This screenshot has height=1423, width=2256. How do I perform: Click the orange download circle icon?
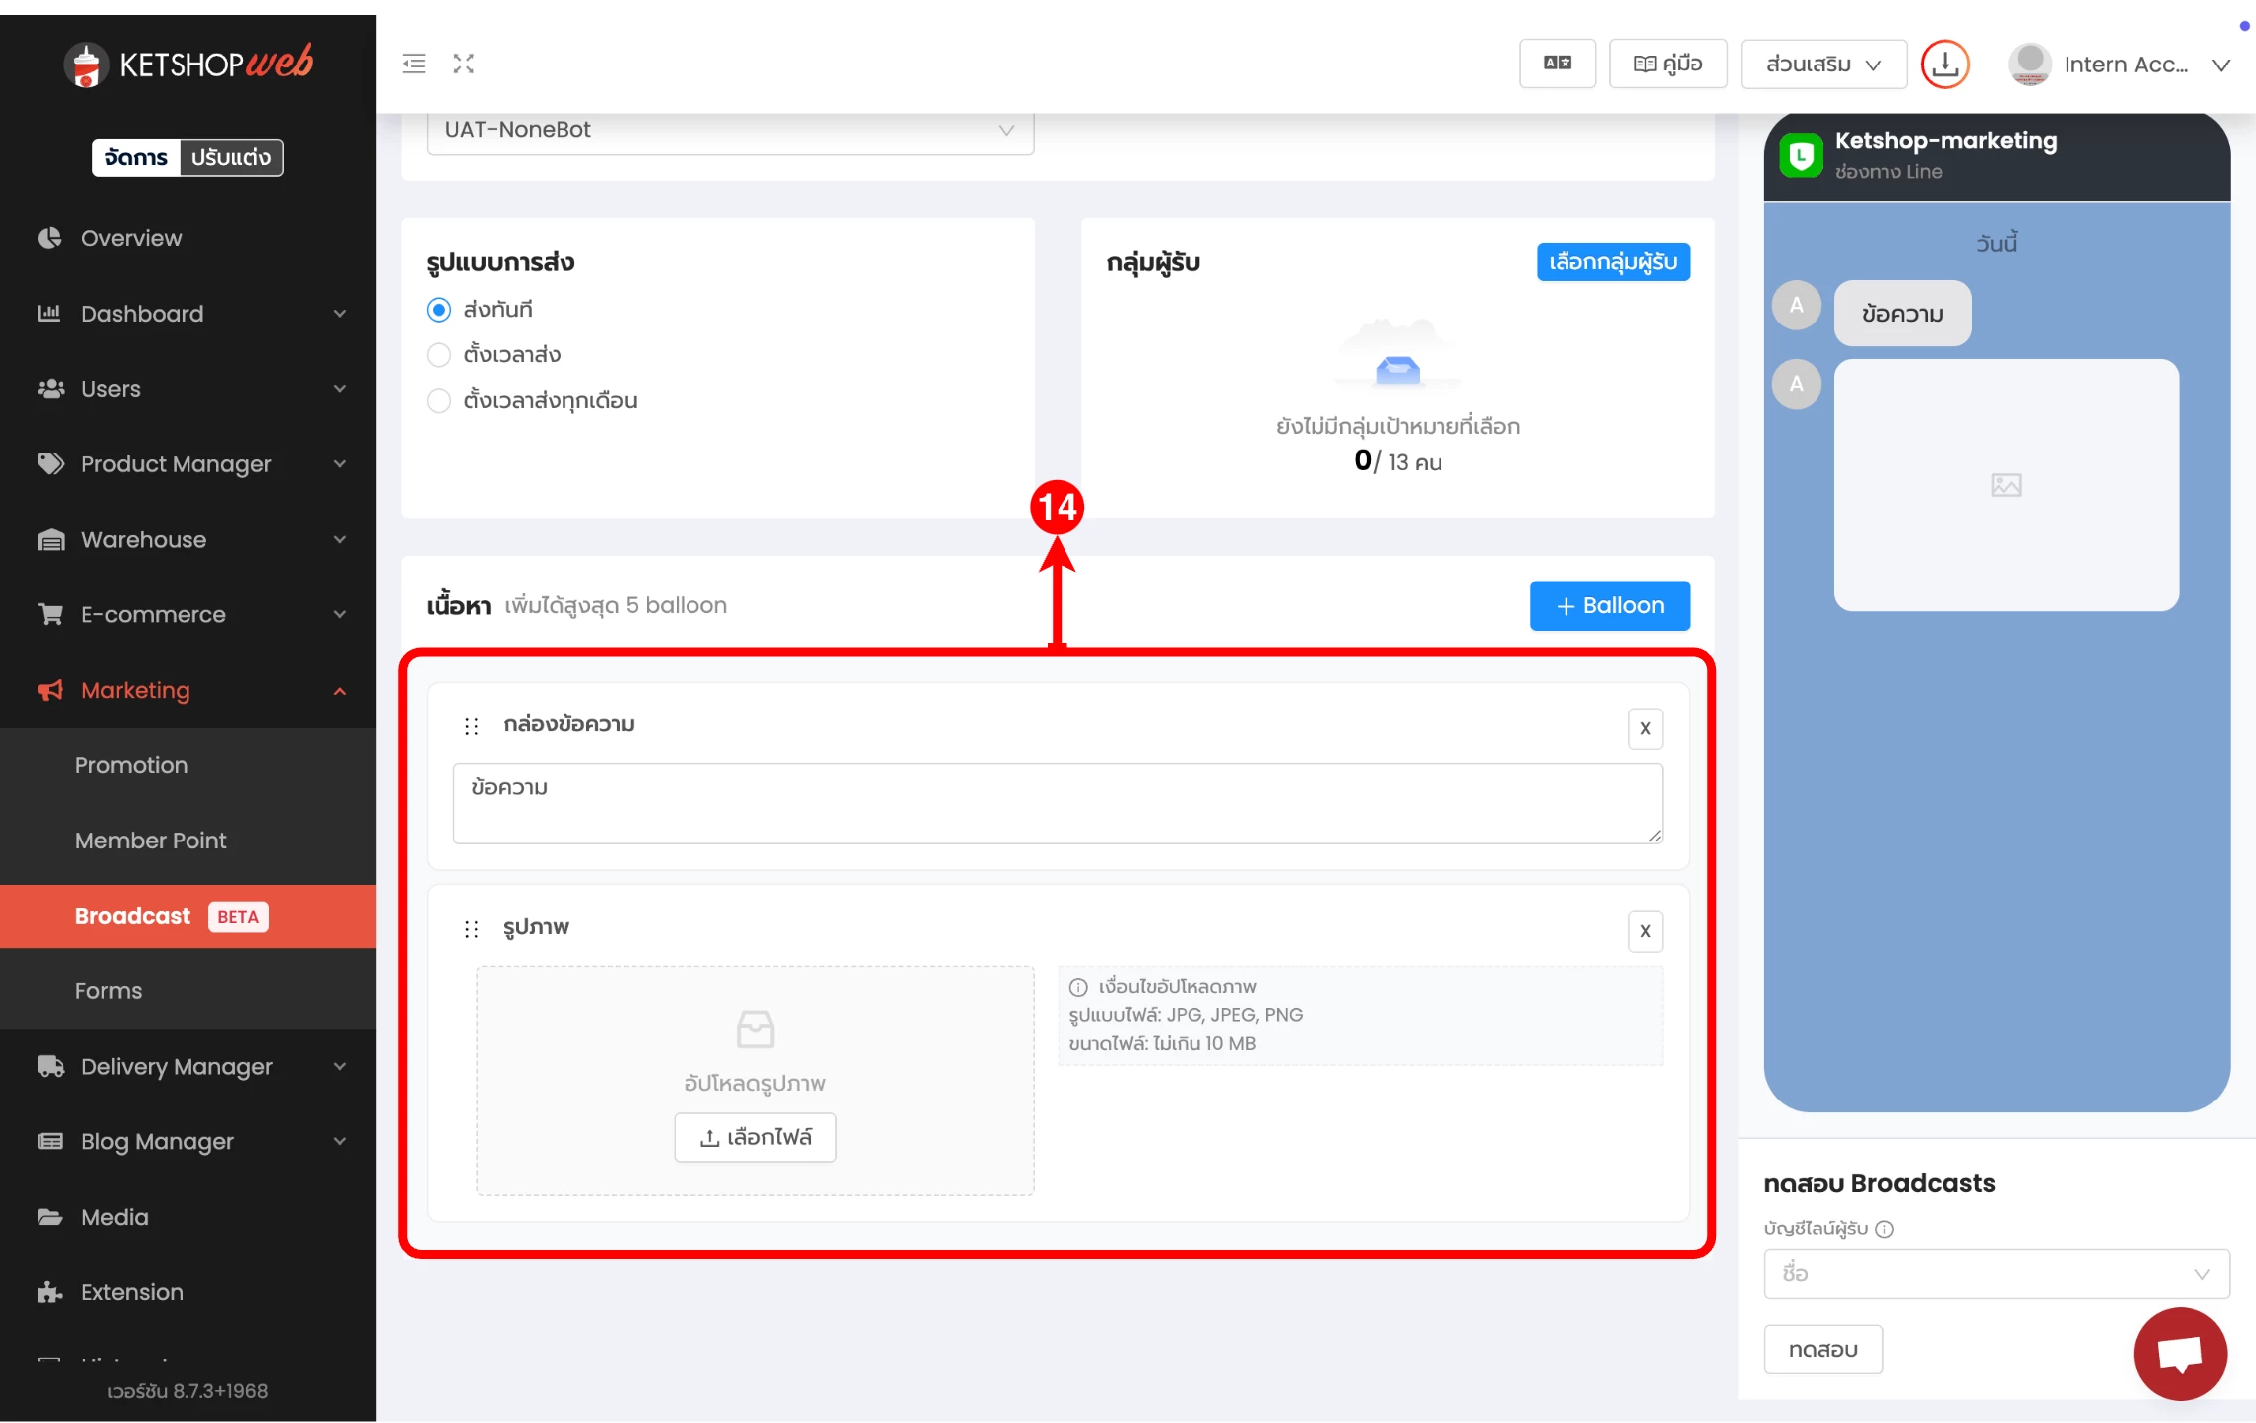(1944, 64)
